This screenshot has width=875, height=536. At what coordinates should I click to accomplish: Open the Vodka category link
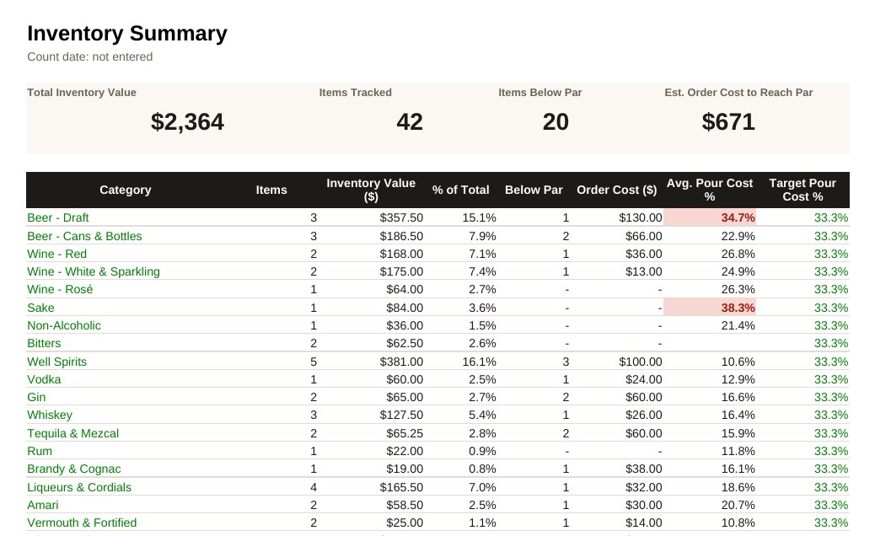[44, 379]
